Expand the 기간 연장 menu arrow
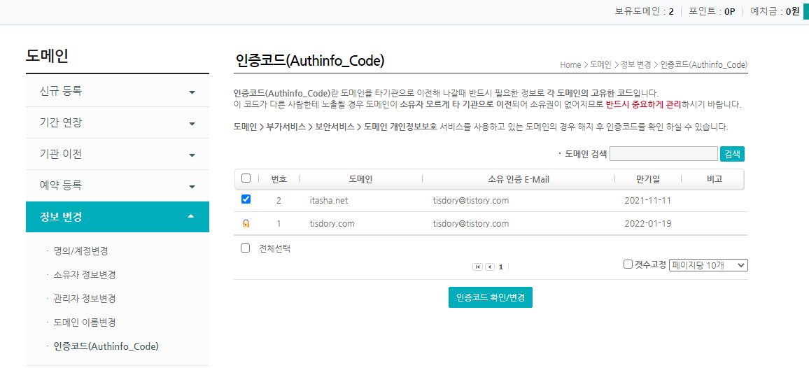This screenshot has height=368, width=809. pyautogui.click(x=192, y=124)
